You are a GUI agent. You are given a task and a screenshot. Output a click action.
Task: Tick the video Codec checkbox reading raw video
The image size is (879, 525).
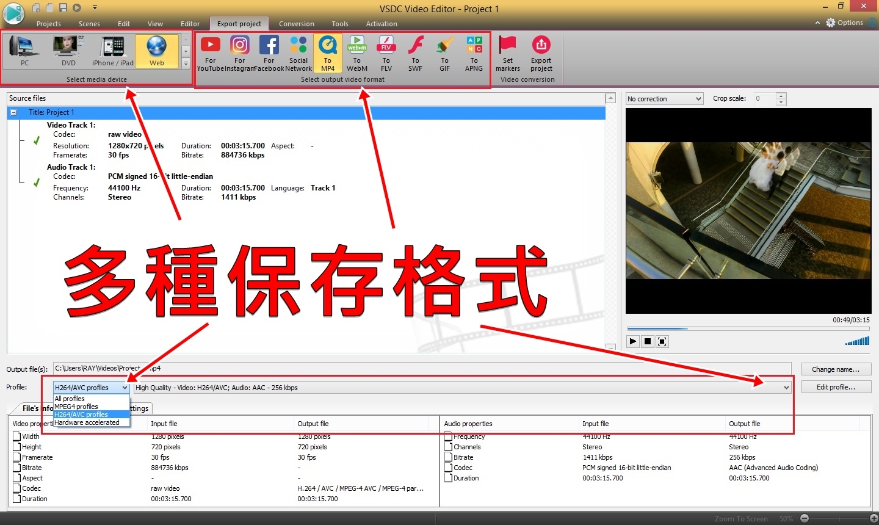click(x=17, y=488)
